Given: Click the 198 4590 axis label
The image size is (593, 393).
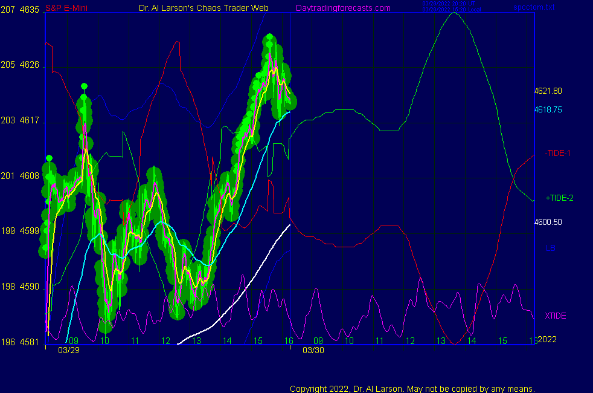Looking at the screenshot, I should click(x=20, y=287).
